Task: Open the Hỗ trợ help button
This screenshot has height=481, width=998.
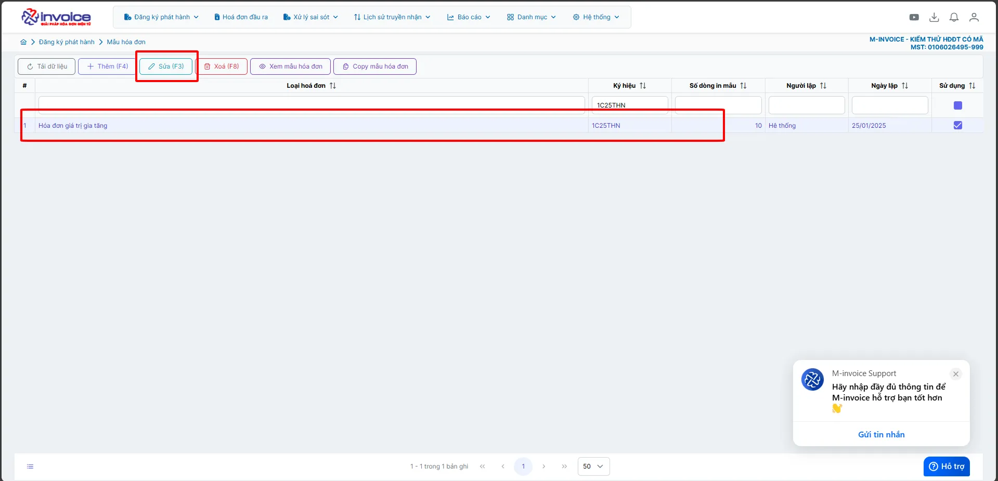Action: pos(947,466)
